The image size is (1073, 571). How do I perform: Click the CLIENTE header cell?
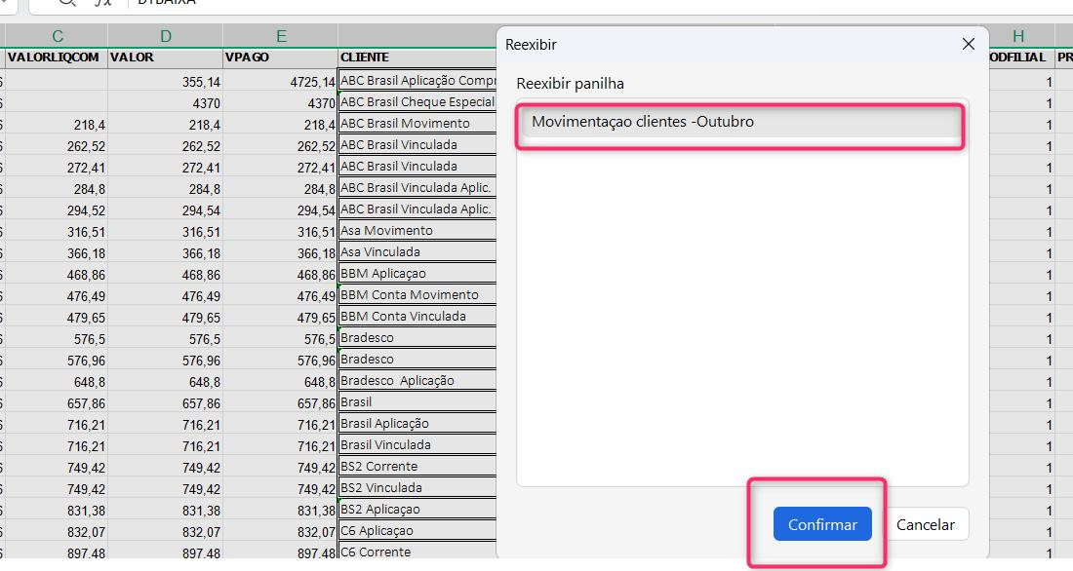click(417, 57)
